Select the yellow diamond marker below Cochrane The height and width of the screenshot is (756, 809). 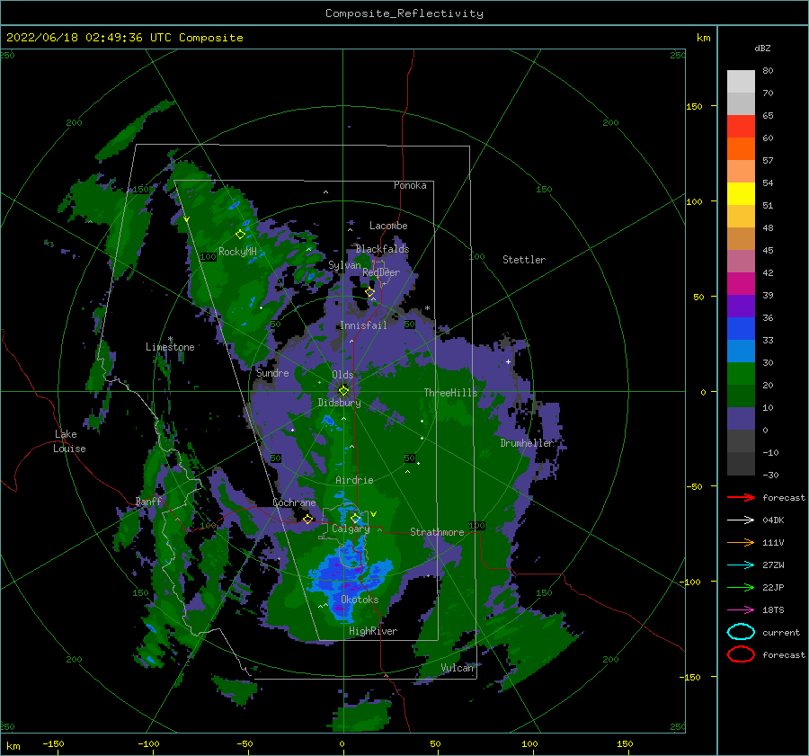pyautogui.click(x=308, y=519)
